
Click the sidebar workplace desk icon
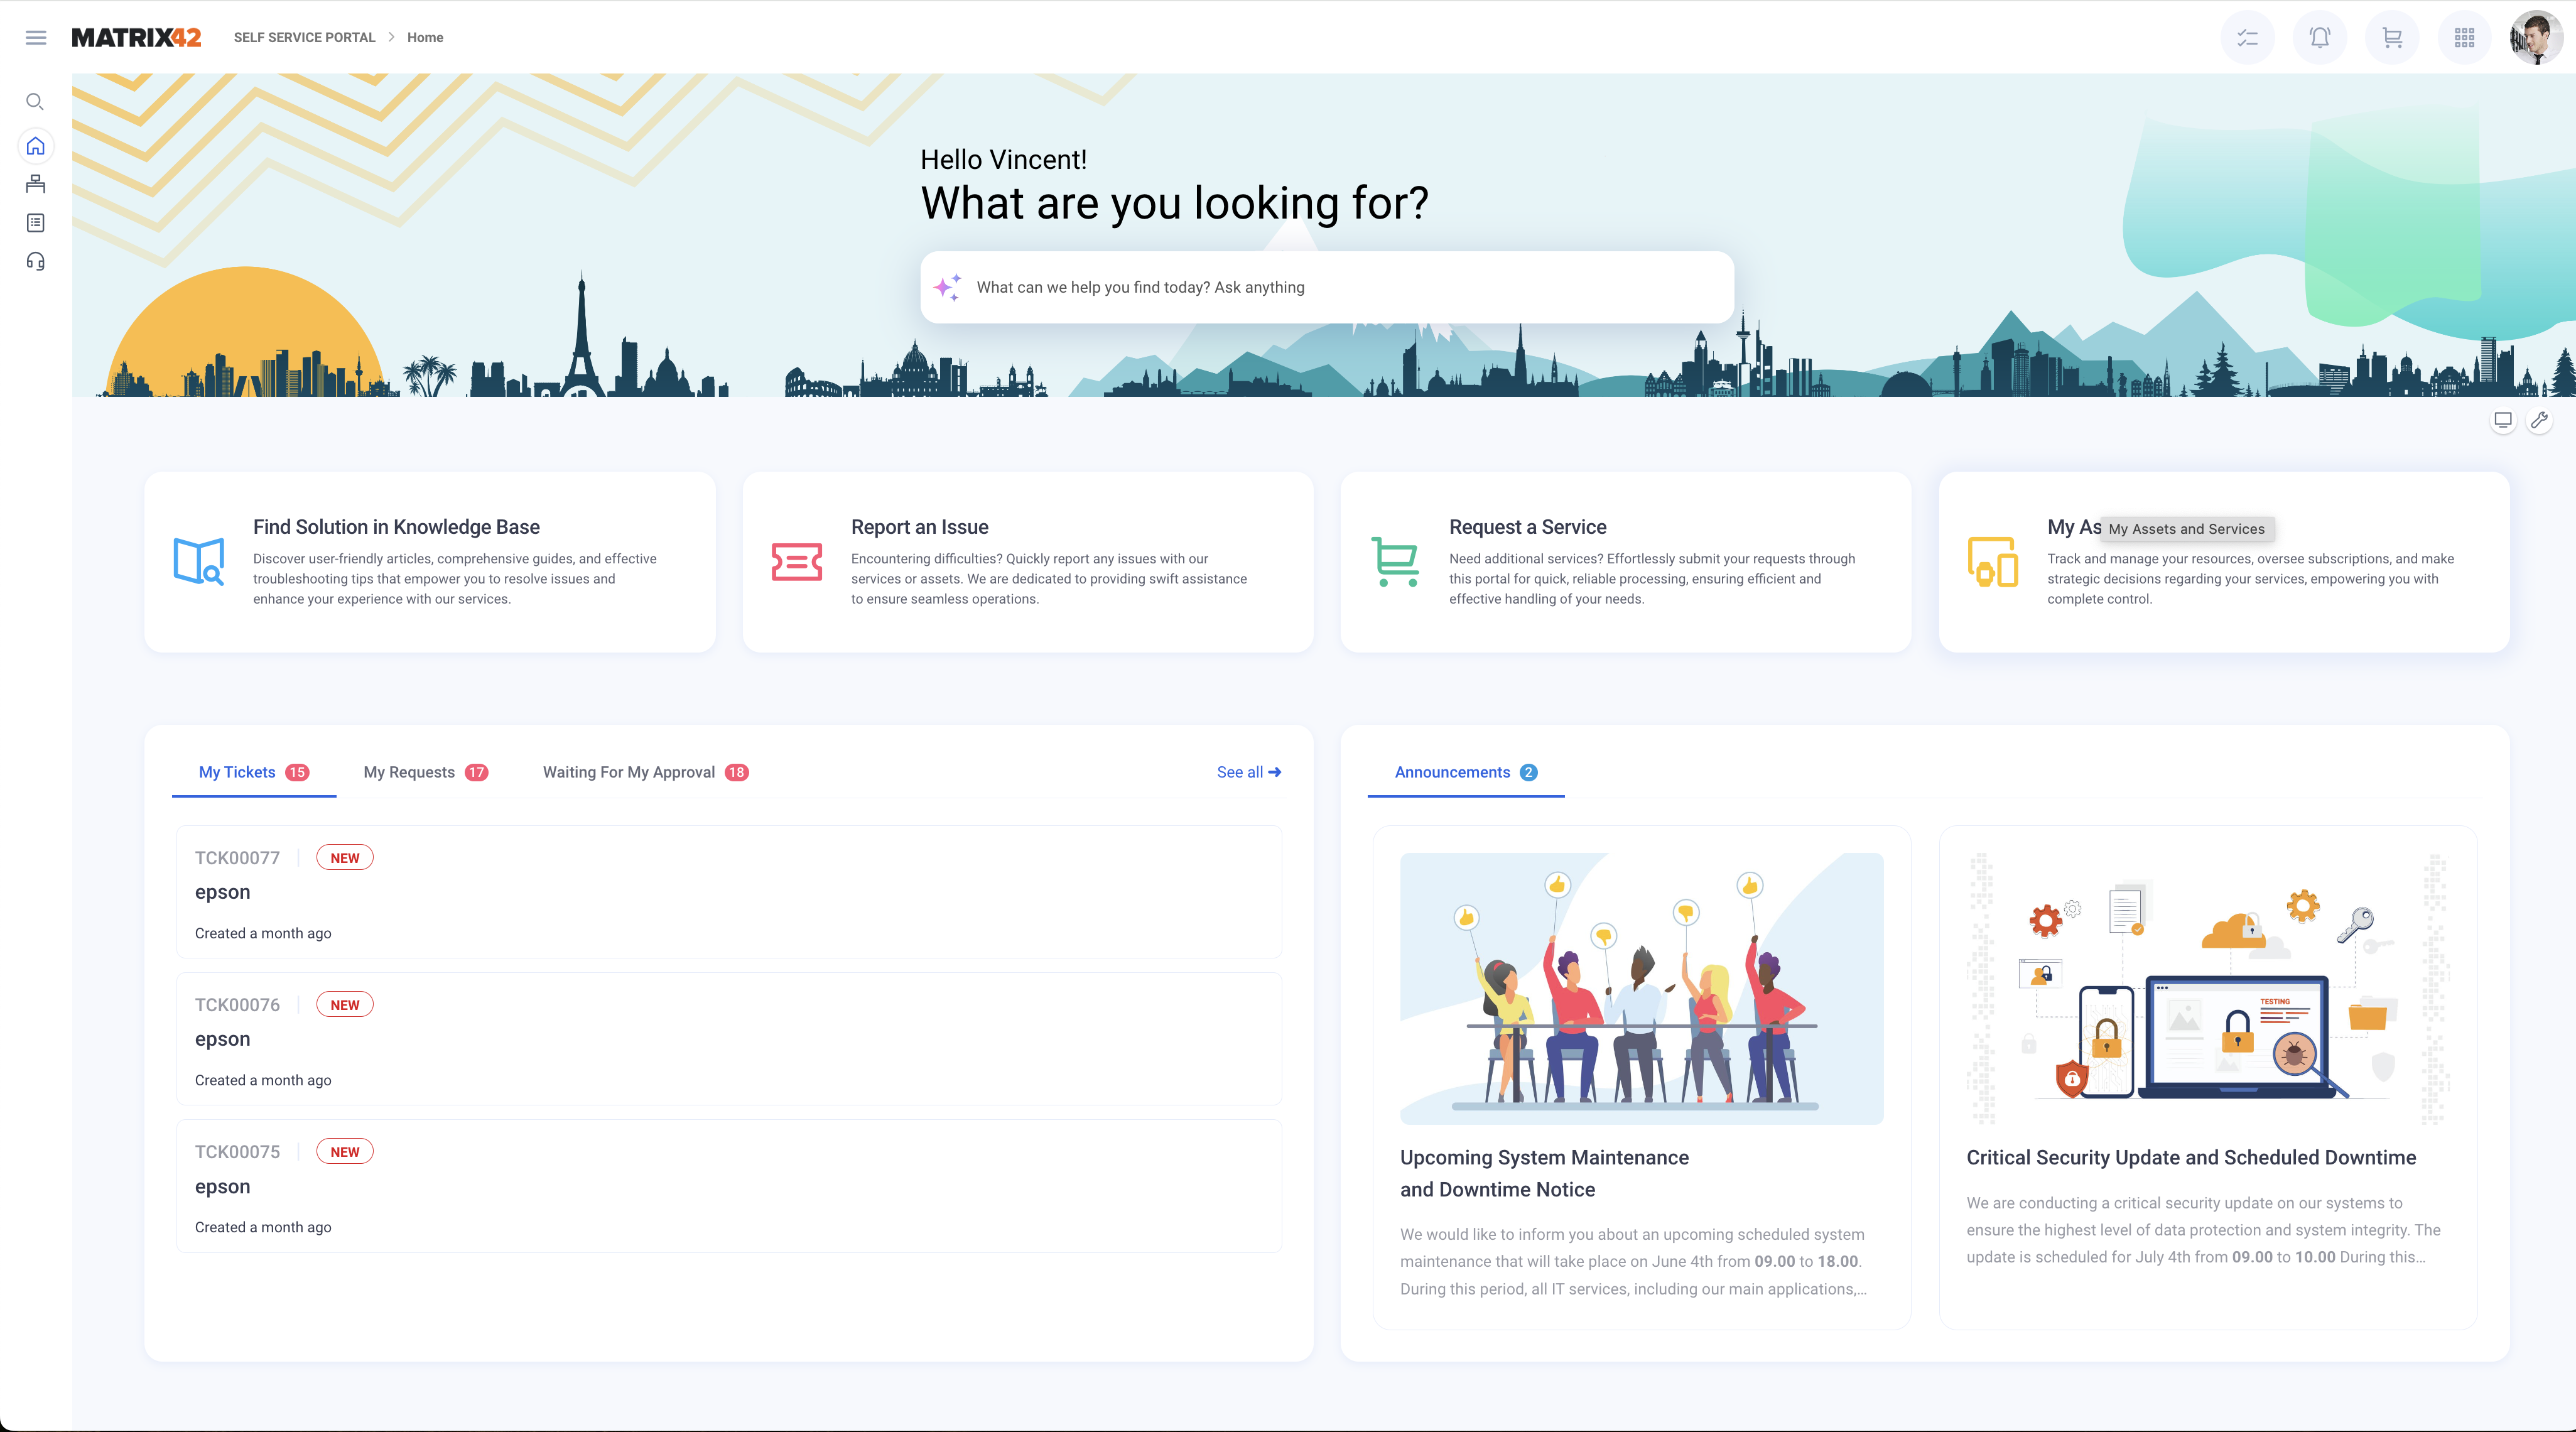click(35, 184)
